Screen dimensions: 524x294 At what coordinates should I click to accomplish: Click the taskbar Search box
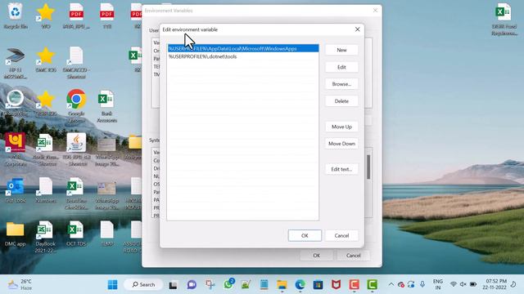[144, 285]
